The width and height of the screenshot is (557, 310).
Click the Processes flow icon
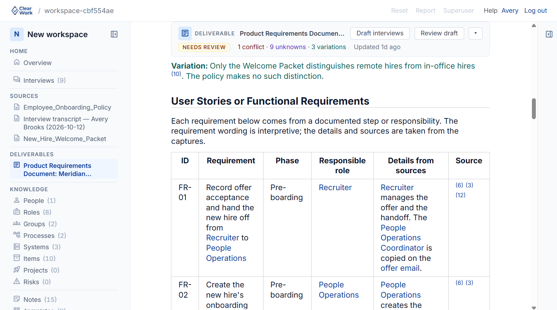point(17,235)
